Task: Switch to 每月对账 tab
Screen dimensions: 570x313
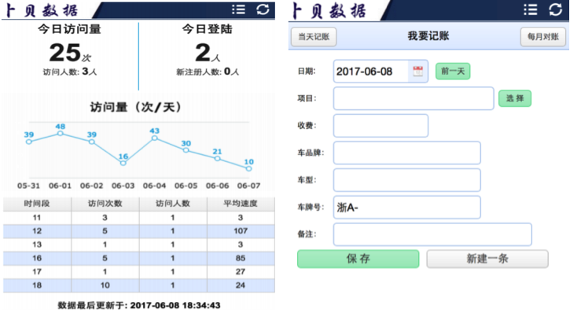Action: [543, 37]
